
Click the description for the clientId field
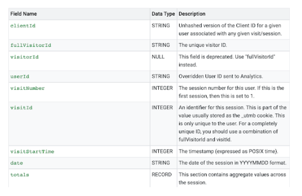(231, 29)
